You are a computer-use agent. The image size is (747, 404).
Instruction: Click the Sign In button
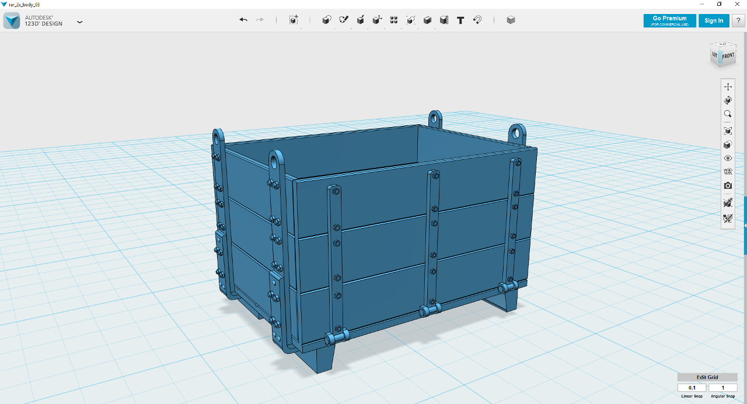(714, 20)
